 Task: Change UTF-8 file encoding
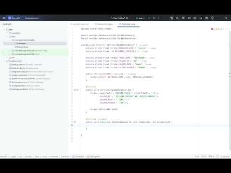coord(211,156)
